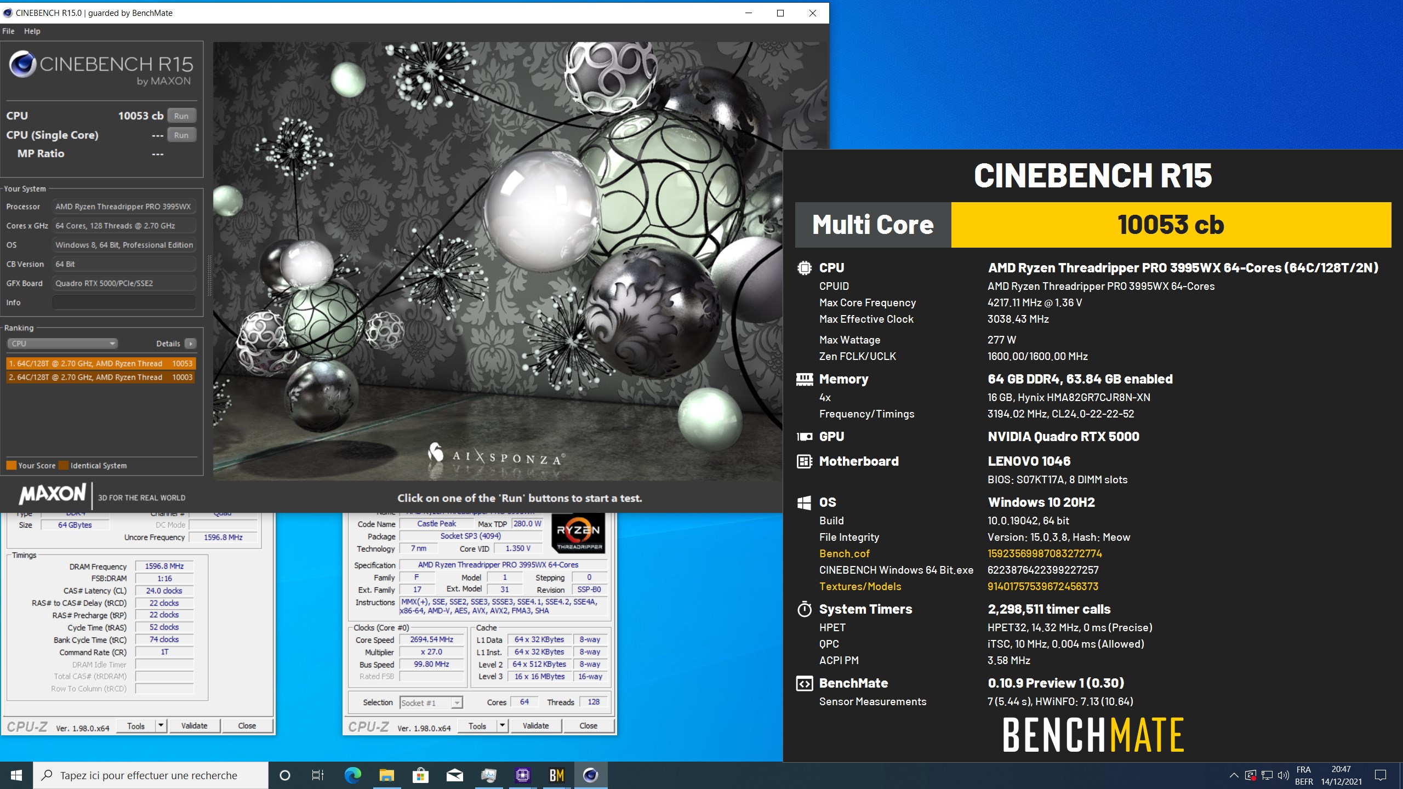Click the CPU chip icon in BenchMate panel
The height and width of the screenshot is (789, 1403).
click(804, 268)
